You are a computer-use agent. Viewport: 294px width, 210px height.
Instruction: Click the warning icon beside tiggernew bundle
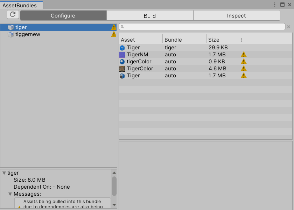tap(113, 34)
